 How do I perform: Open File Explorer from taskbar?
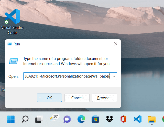click(151, 119)
